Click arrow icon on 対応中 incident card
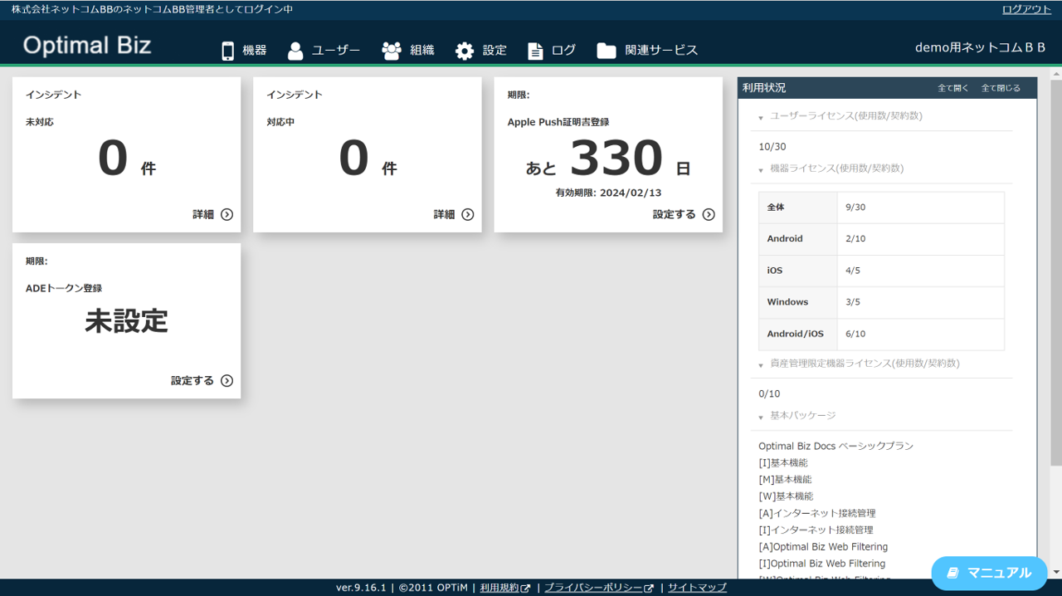 tap(468, 214)
